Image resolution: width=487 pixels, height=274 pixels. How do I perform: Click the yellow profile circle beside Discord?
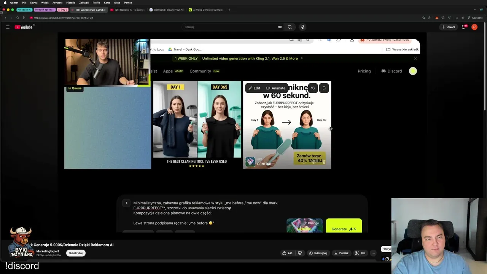pos(413,71)
